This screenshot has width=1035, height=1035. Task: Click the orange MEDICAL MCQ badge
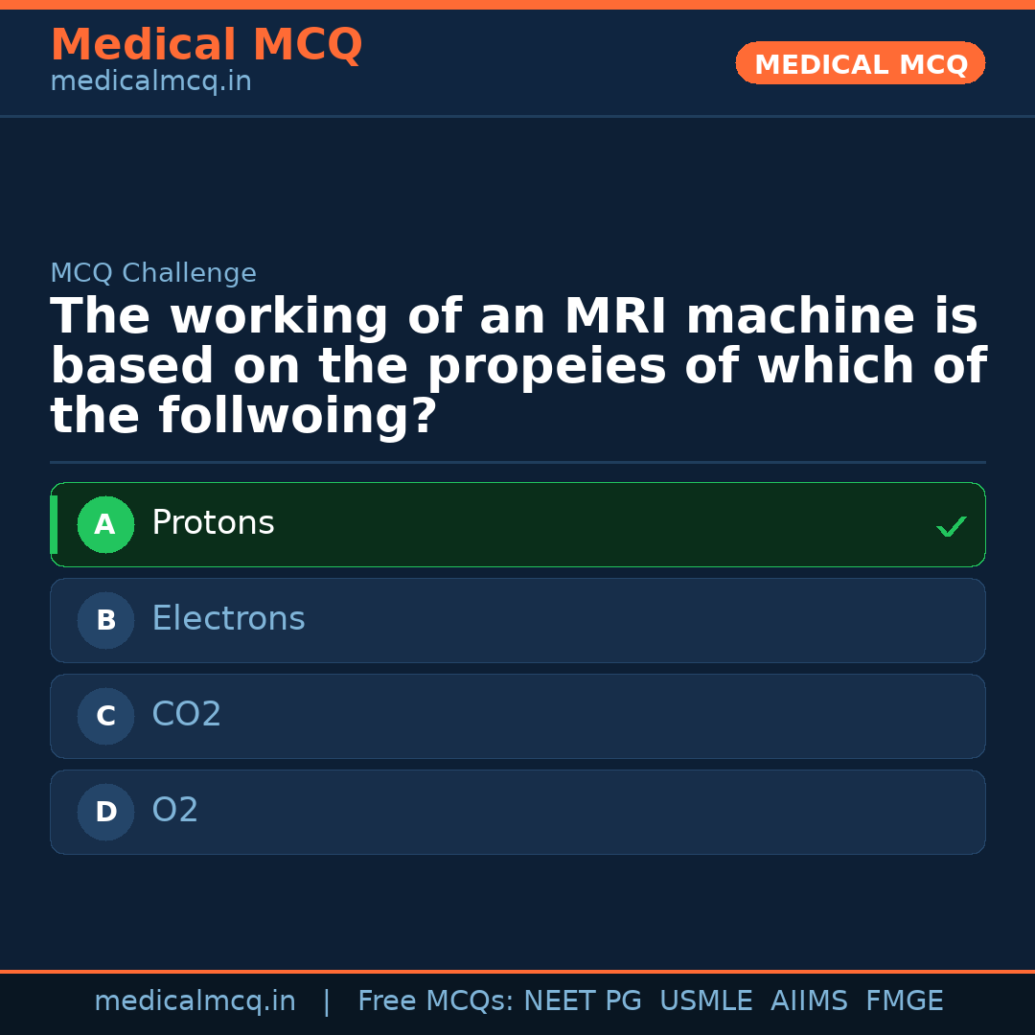click(860, 63)
